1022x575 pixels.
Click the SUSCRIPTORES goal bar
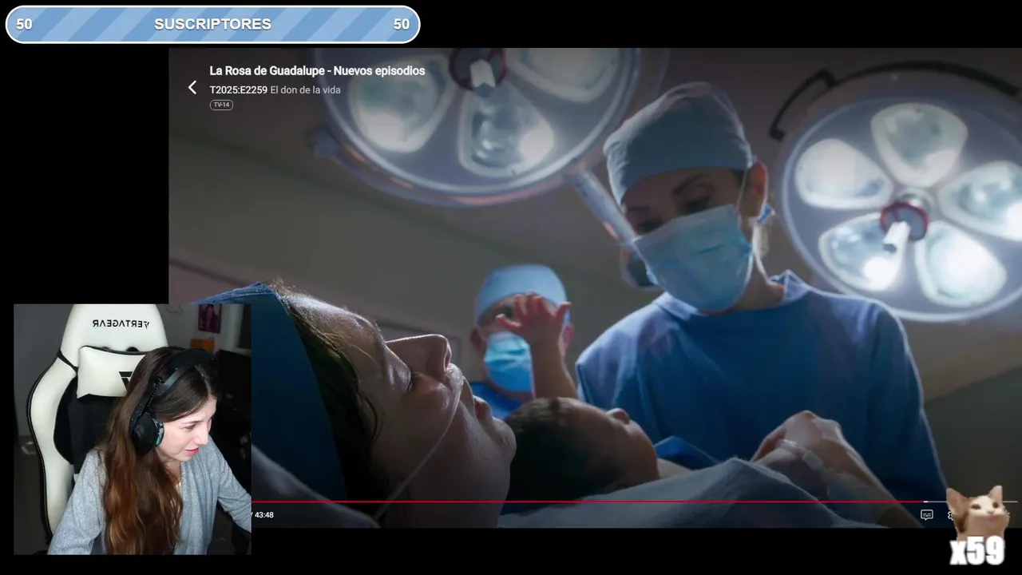tap(212, 24)
